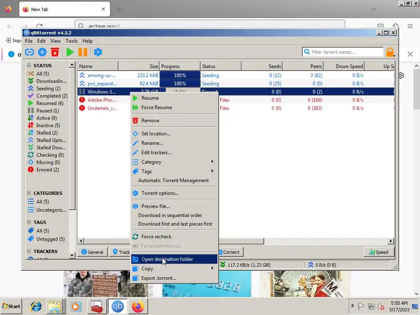Expand the Category submenu in context menu

(174, 162)
